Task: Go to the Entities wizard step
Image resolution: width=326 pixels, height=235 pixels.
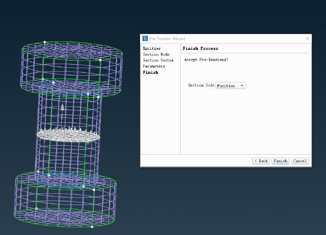Action: [152, 48]
